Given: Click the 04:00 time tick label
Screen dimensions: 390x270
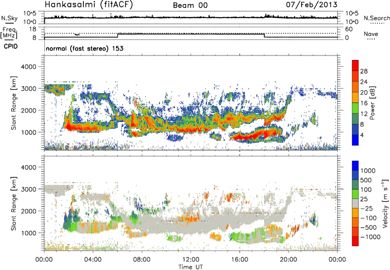Looking at the screenshot, I should coord(93,260).
